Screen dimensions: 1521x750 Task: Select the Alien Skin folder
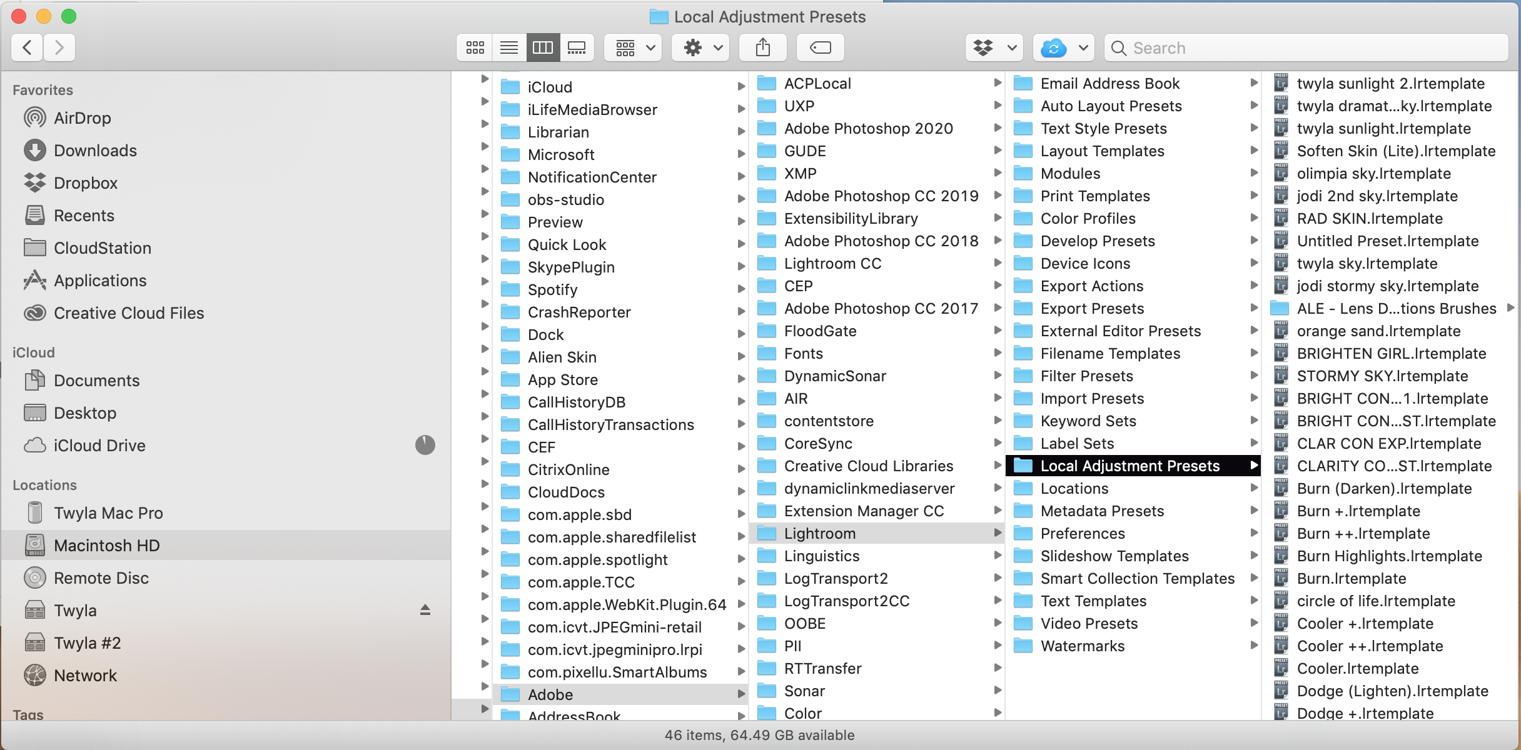pos(562,357)
